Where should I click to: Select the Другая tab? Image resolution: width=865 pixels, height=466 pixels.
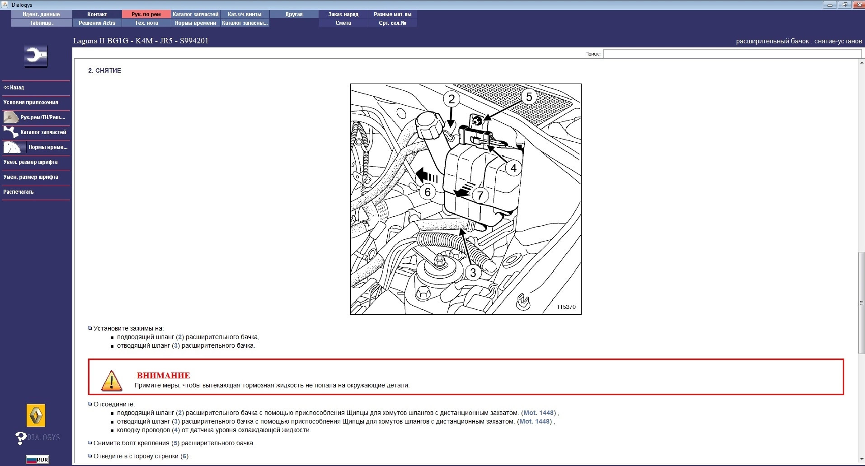tap(294, 14)
